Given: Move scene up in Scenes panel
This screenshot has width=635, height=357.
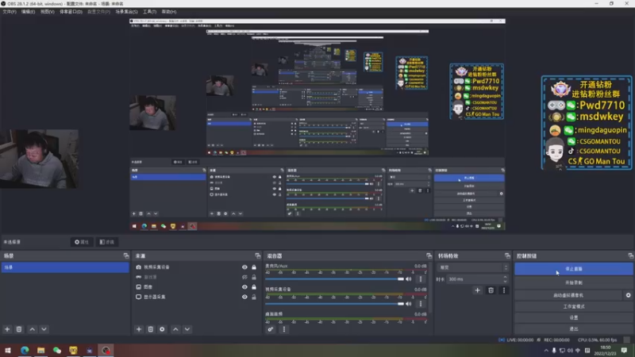Looking at the screenshot, I should coord(33,329).
